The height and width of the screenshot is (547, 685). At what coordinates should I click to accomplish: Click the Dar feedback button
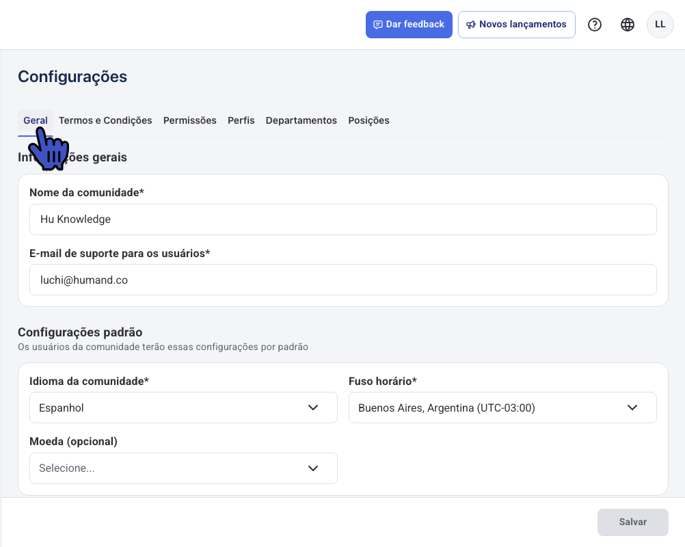point(409,25)
